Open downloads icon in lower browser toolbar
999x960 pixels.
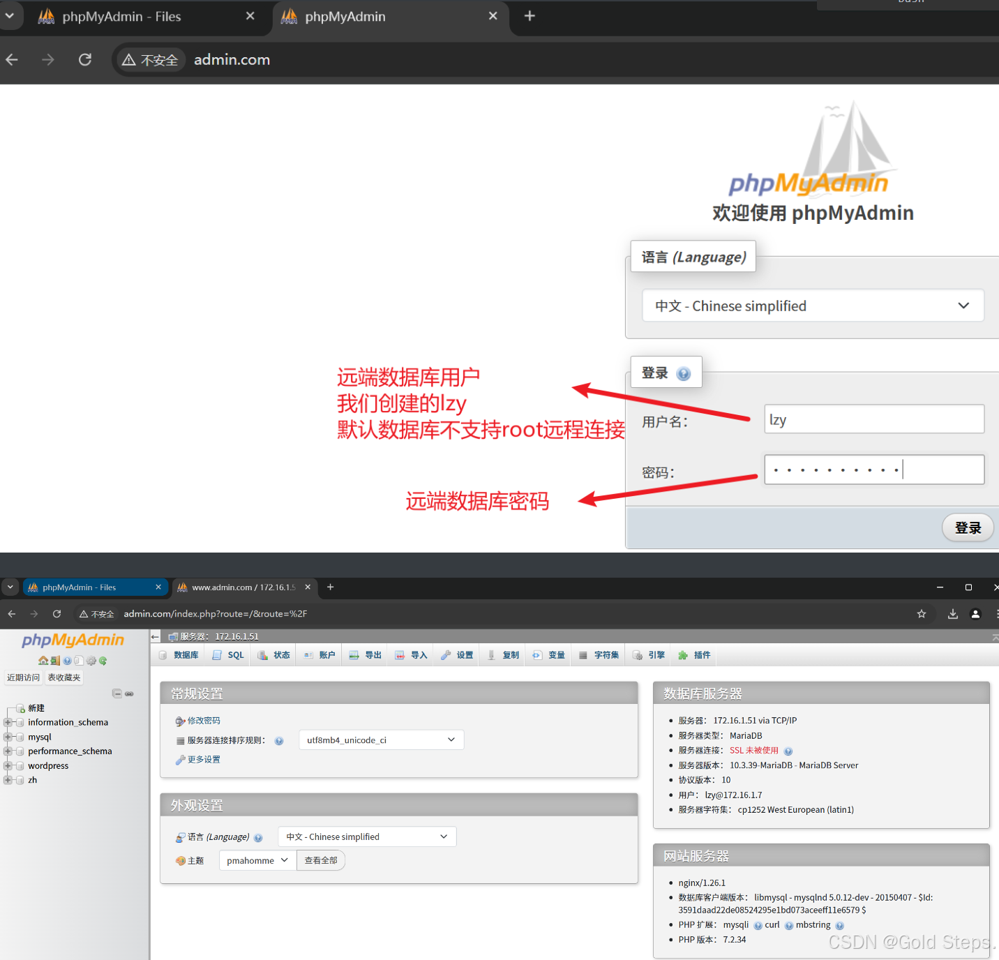[x=953, y=614]
